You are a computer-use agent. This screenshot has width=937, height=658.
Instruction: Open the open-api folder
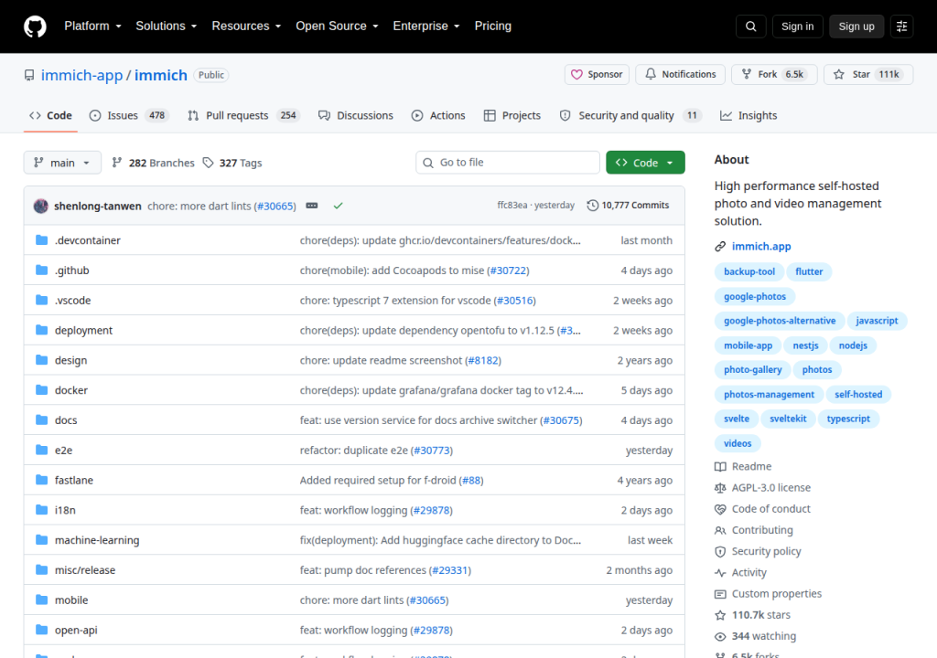pos(76,630)
